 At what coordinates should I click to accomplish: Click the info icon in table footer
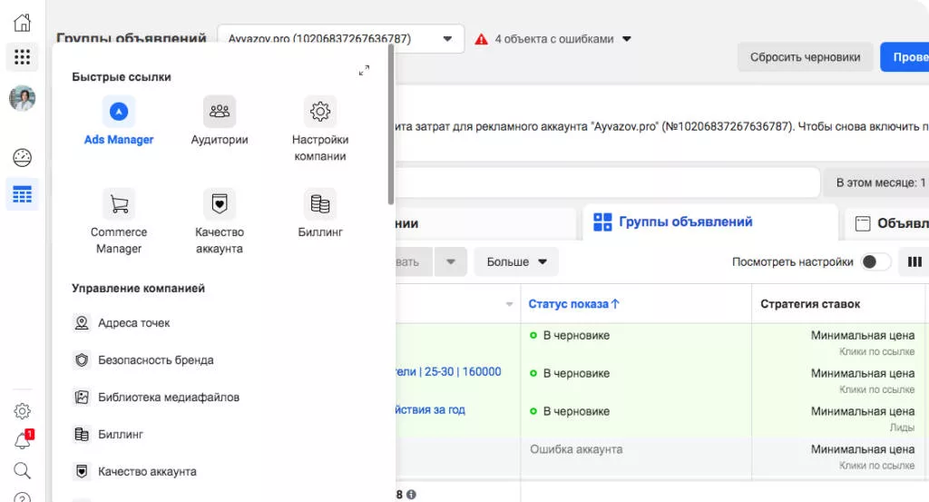[411, 495]
